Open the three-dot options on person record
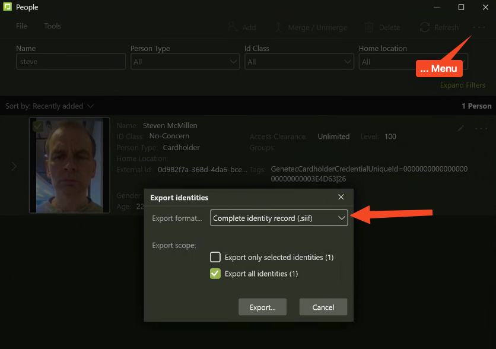This screenshot has width=496, height=349. click(481, 128)
